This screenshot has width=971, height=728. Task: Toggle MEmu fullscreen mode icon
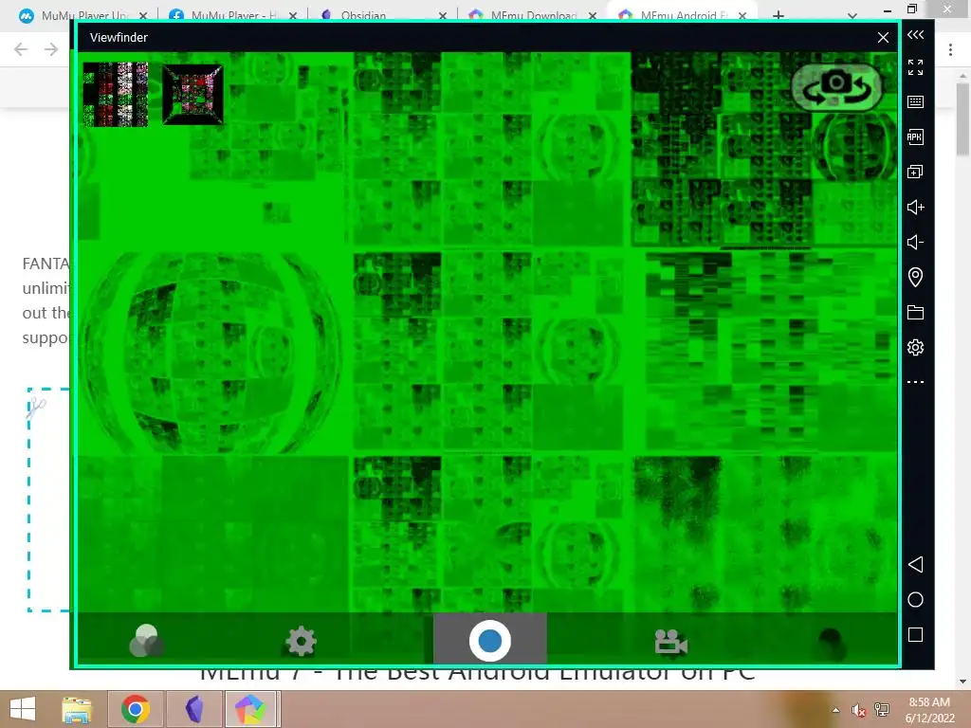(x=915, y=67)
